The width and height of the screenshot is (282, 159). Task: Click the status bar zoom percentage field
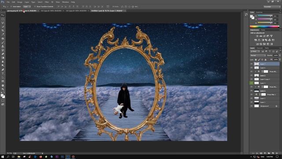click(x=9, y=153)
